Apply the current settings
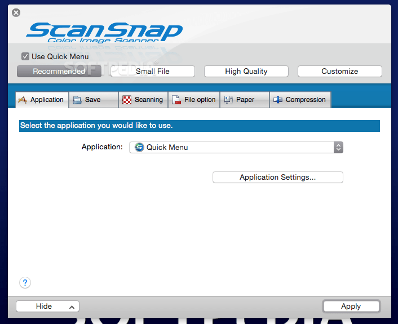The width and height of the screenshot is (398, 324). (x=351, y=306)
